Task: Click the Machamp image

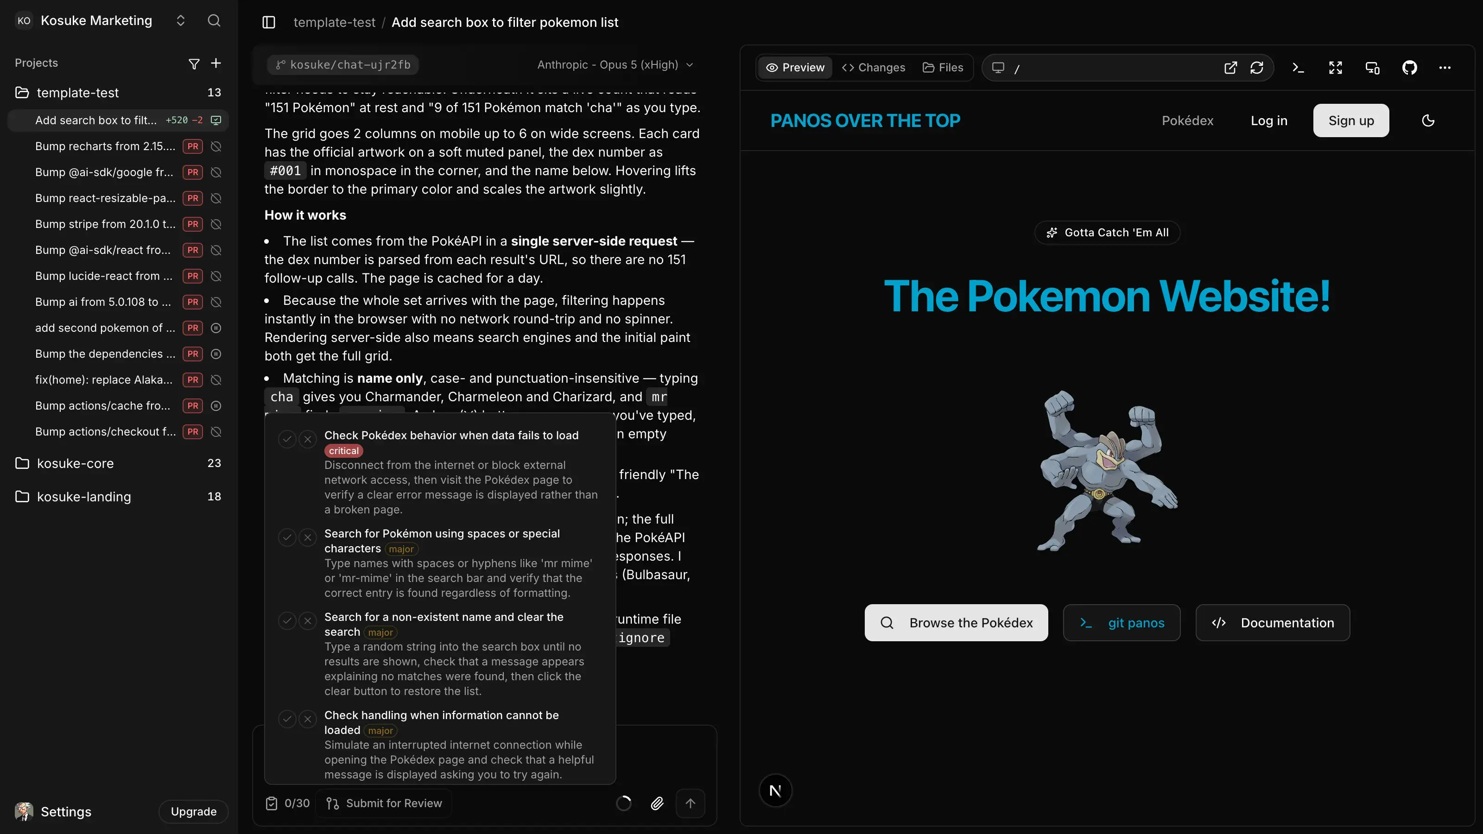Action: point(1107,471)
